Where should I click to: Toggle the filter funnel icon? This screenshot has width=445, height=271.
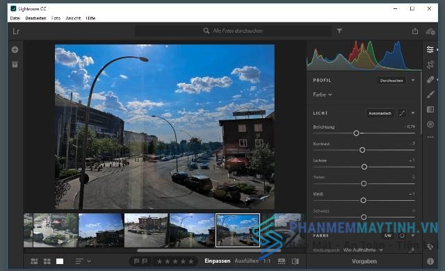pos(339,31)
